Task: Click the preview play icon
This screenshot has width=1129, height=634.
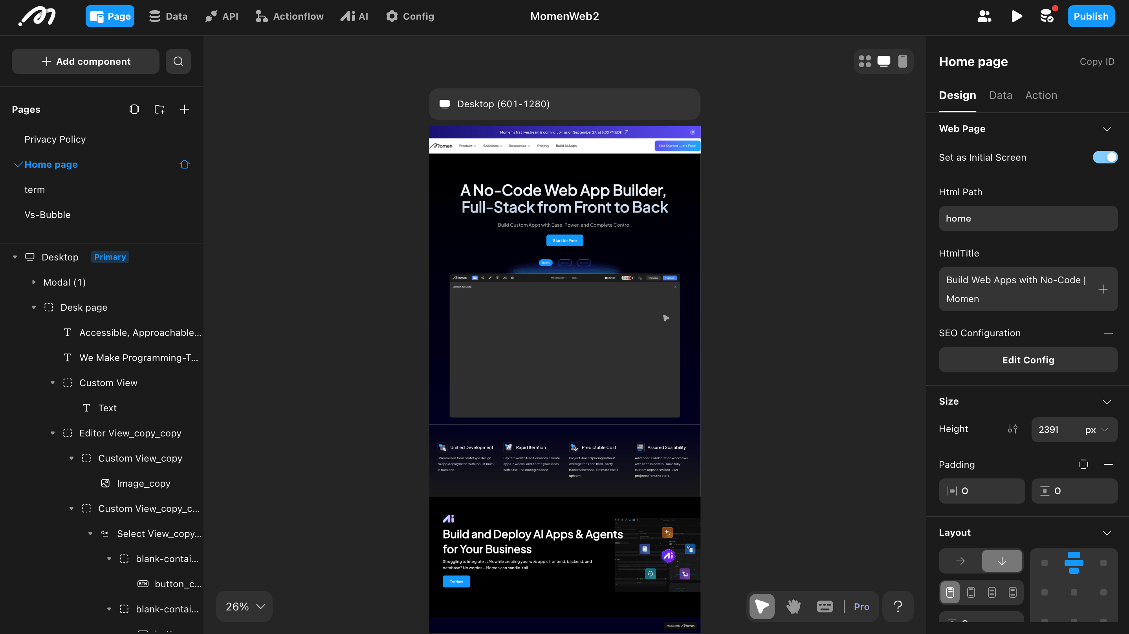Action: pos(1016,16)
